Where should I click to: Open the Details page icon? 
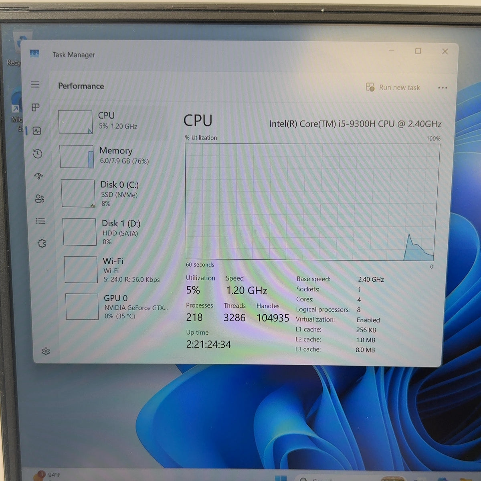(40, 221)
